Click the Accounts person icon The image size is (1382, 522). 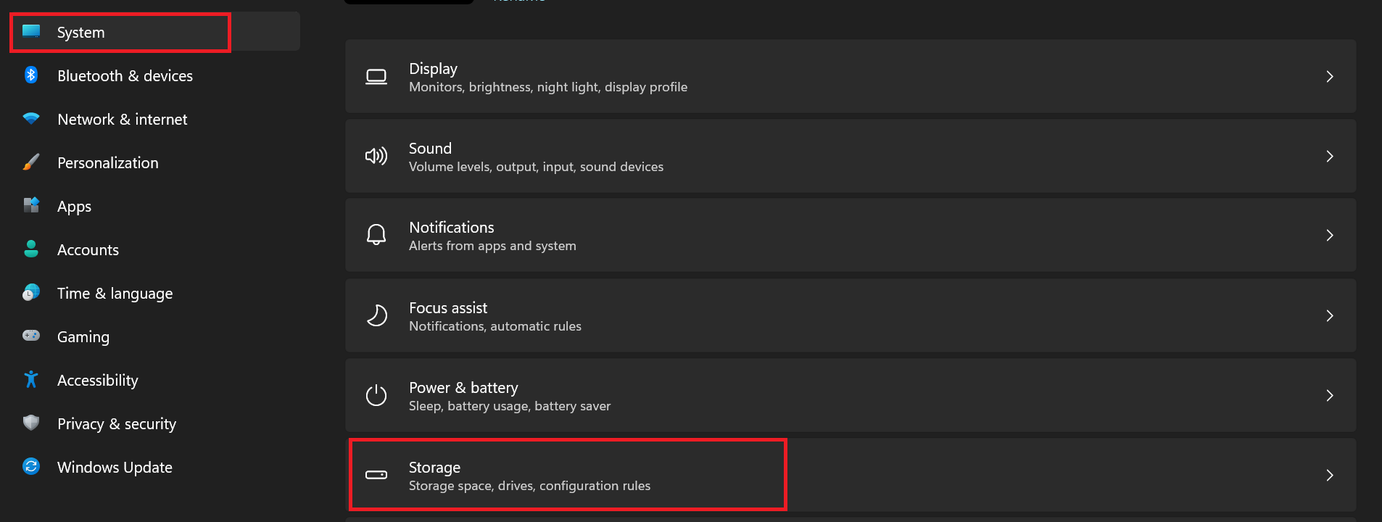31,249
